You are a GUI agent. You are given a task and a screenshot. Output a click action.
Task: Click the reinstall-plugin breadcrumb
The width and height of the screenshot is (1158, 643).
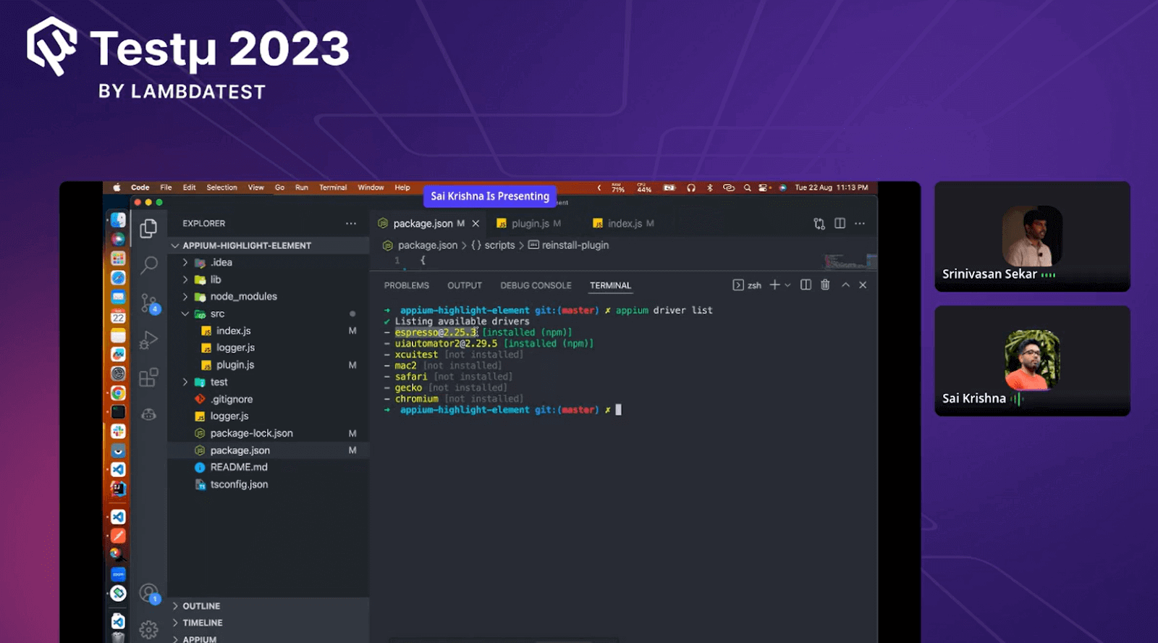575,245
